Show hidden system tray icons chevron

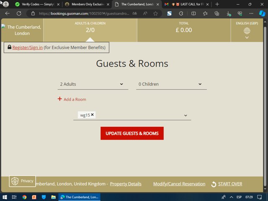click(x=231, y=197)
